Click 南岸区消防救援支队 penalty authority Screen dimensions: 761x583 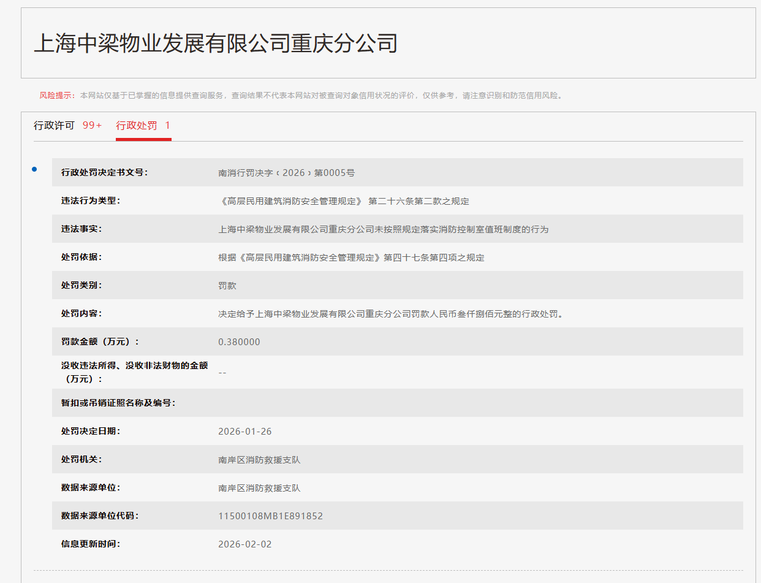258,459
